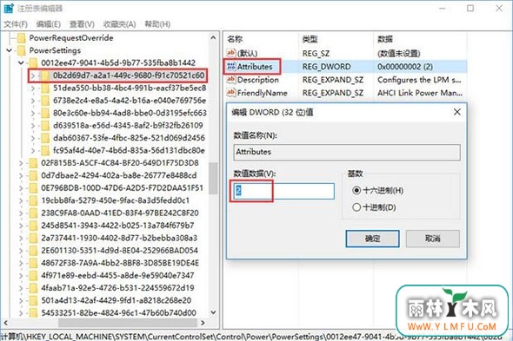Viewport: 513px width, 341px height.
Task: Click the value data (数值数据) input field
Action: click(x=284, y=191)
